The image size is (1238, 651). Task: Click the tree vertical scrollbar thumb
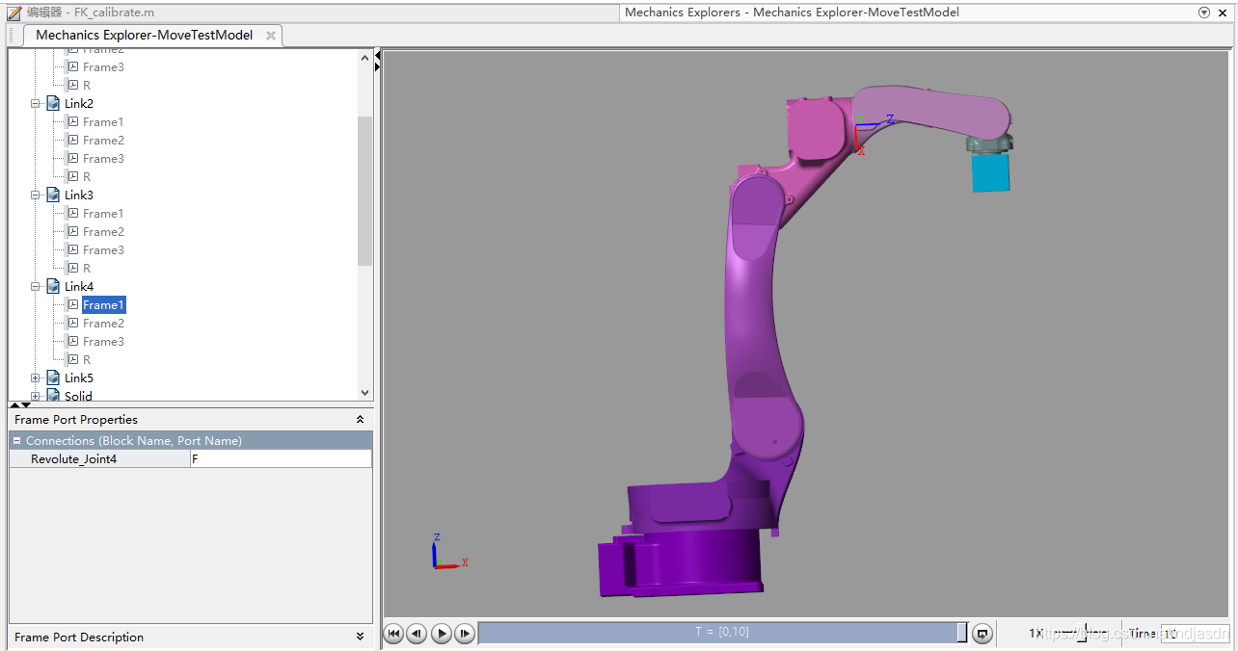[364, 191]
